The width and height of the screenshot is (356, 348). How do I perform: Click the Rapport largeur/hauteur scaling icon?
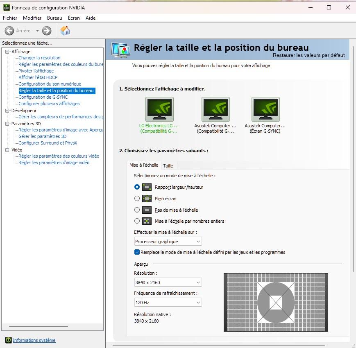tap(147, 187)
